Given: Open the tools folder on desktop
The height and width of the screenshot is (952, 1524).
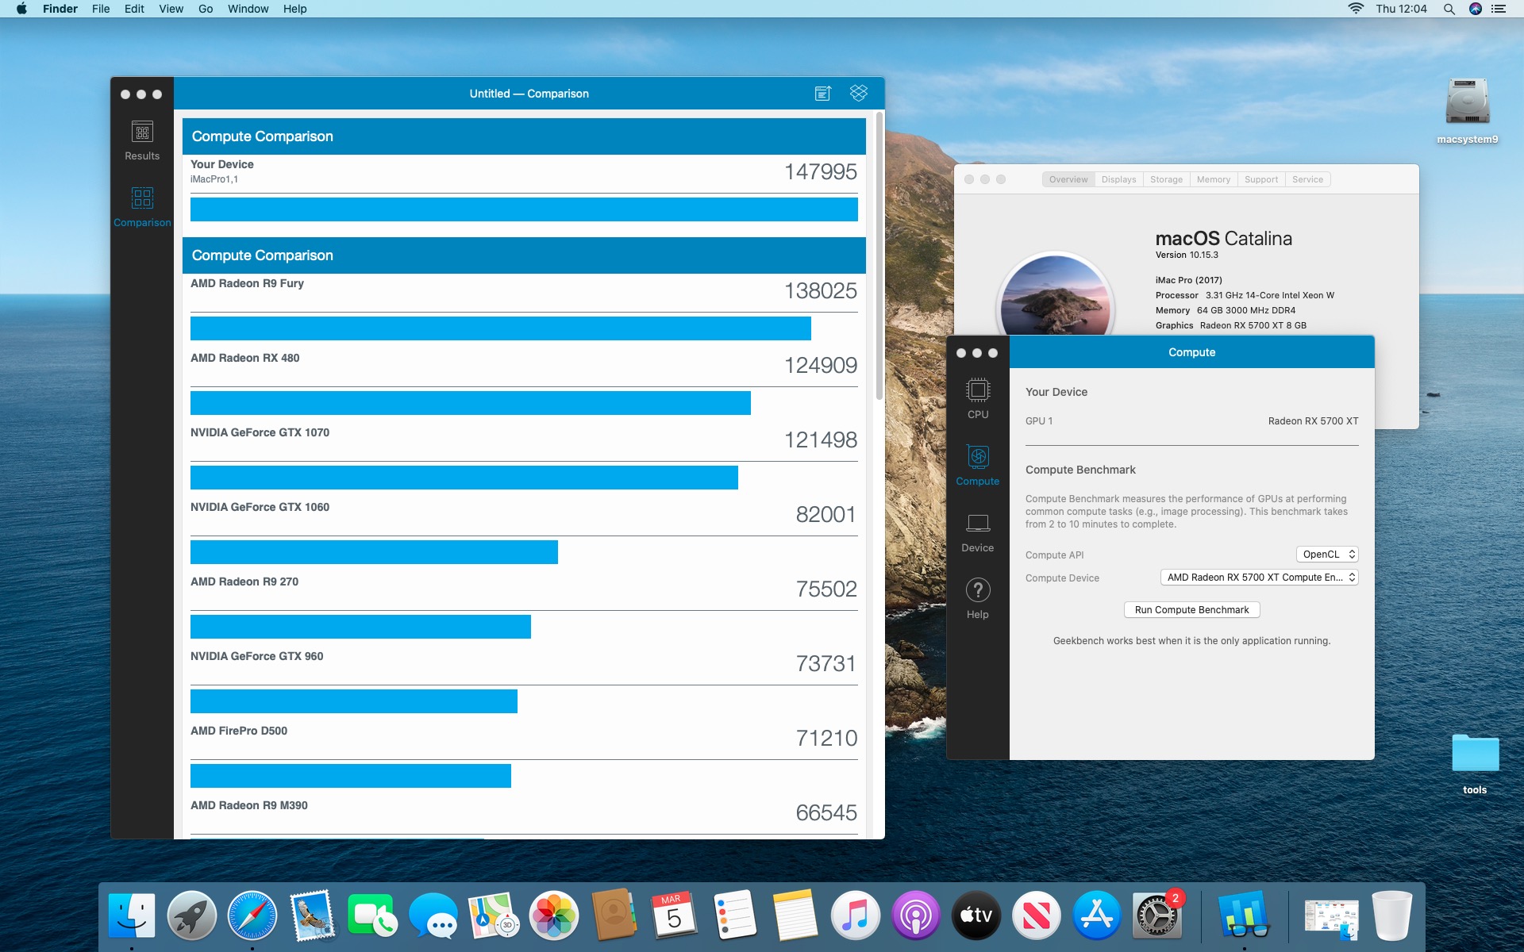Looking at the screenshot, I should coord(1475,754).
